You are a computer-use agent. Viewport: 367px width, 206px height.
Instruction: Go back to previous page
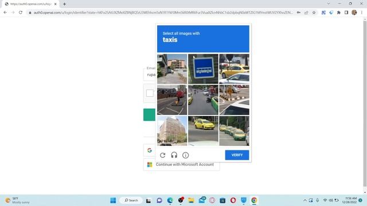(5, 13)
